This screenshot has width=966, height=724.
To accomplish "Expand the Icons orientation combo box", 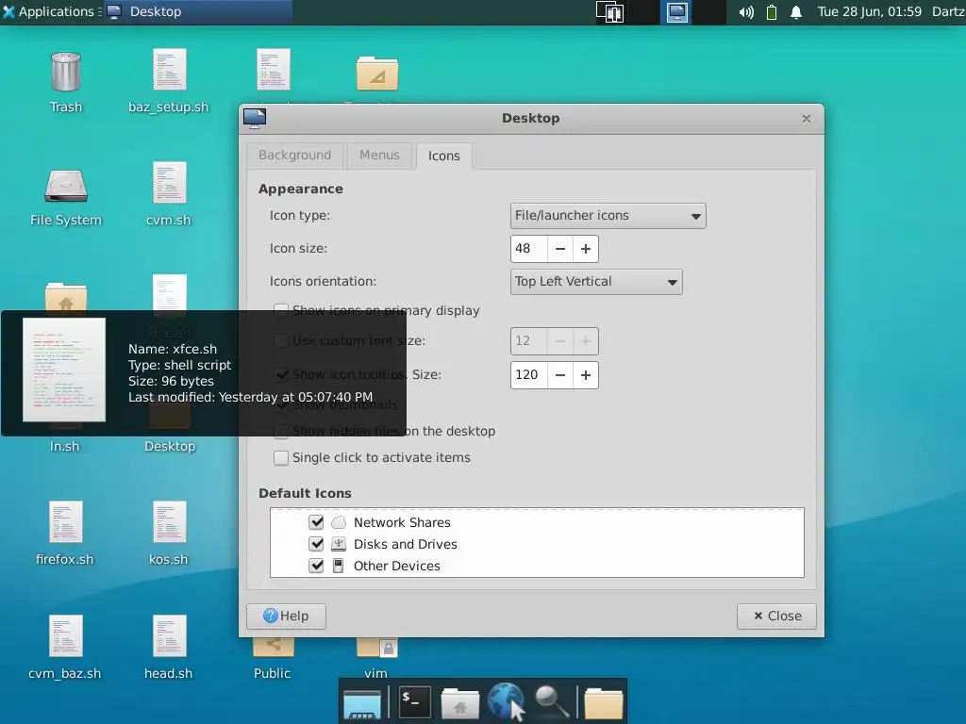I will (596, 281).
